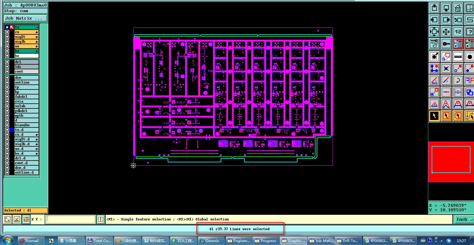Toggle the checkbox for layer cs
The height and width of the screenshot is (245, 474).
(7, 32)
